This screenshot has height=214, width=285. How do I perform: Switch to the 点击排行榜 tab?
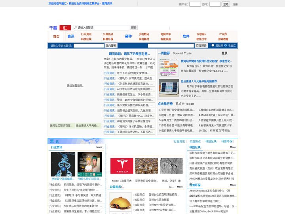[165, 104]
